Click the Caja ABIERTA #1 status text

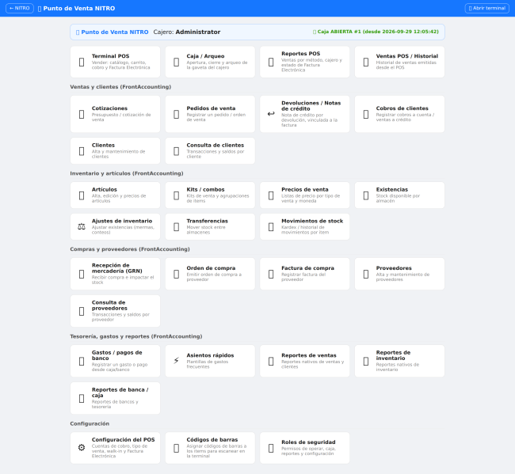click(376, 32)
